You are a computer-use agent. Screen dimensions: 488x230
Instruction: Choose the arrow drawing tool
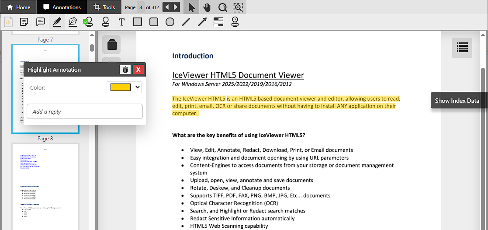point(202,22)
